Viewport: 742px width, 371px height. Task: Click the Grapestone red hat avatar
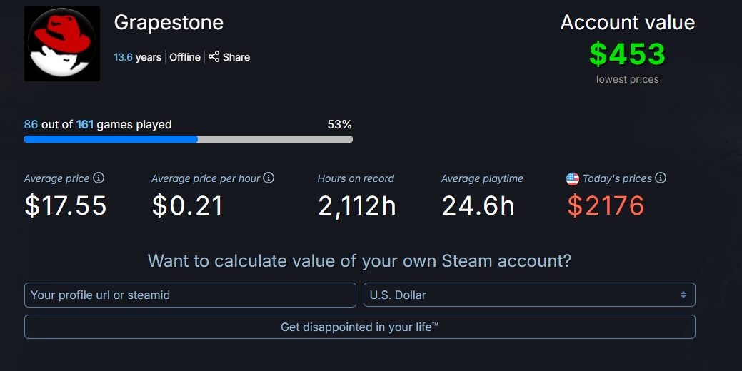(x=62, y=44)
